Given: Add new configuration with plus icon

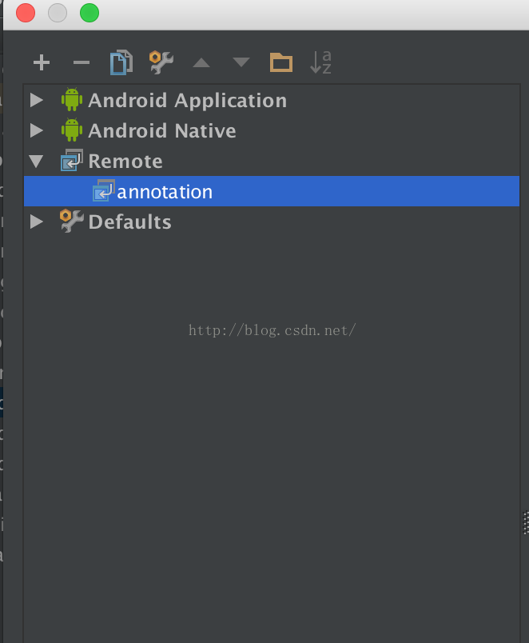Looking at the screenshot, I should point(42,62).
